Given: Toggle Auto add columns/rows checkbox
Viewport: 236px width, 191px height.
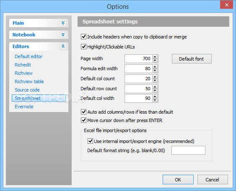Looking at the screenshot, I should (x=83, y=112).
